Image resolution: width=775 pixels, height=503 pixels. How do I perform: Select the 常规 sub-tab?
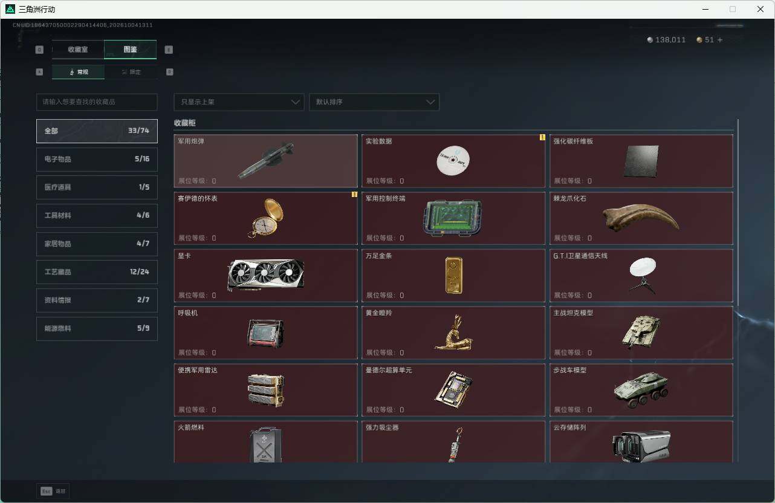pos(78,72)
